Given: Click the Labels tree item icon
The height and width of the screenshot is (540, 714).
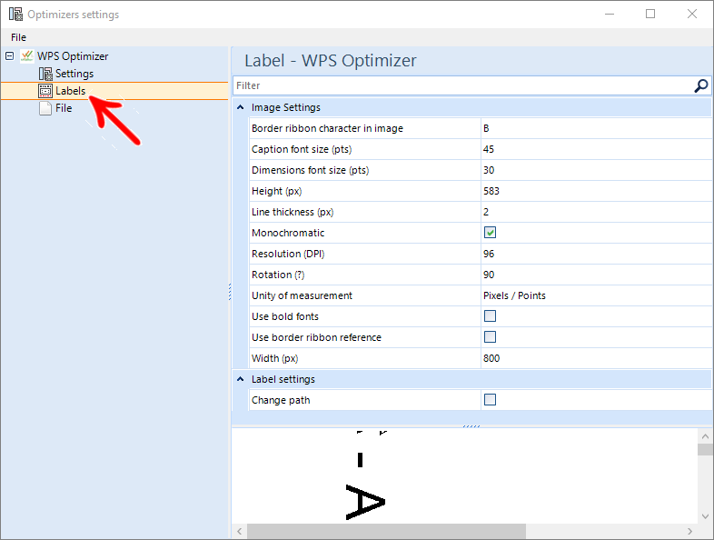Looking at the screenshot, I should [x=45, y=91].
